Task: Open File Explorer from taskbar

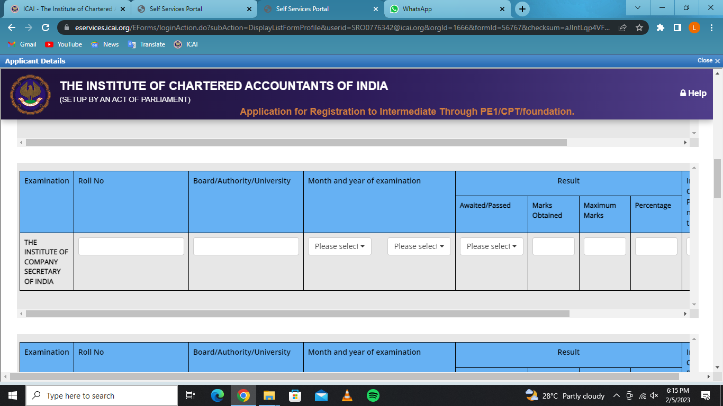Action: [269, 395]
